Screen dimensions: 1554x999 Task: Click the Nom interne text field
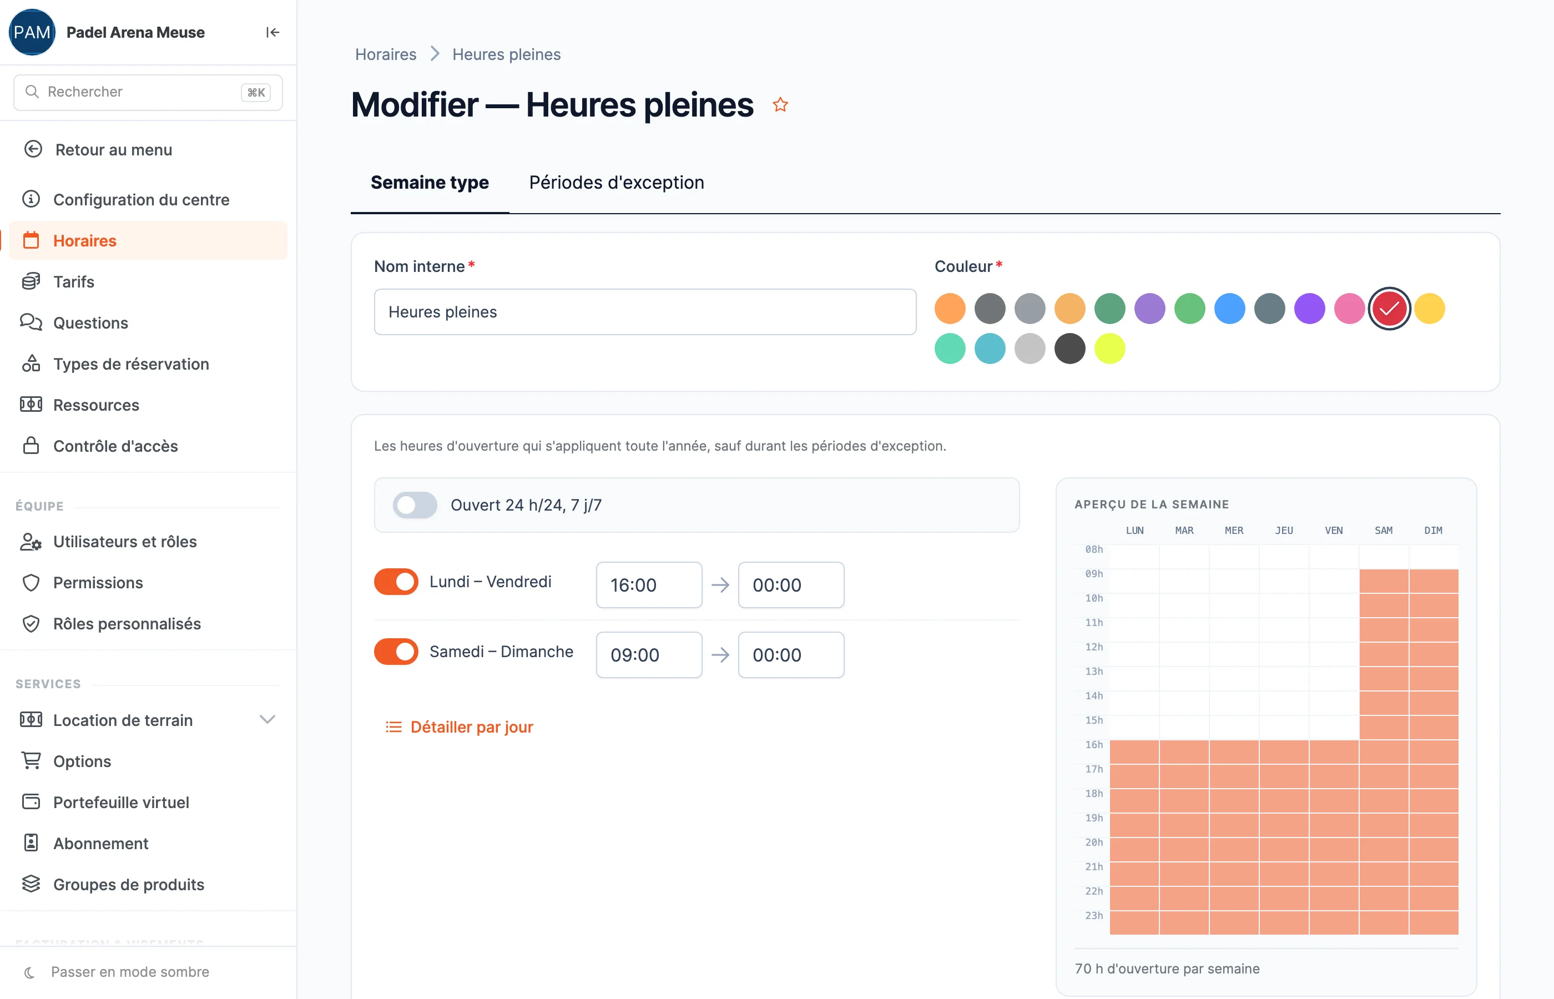pyautogui.click(x=645, y=312)
